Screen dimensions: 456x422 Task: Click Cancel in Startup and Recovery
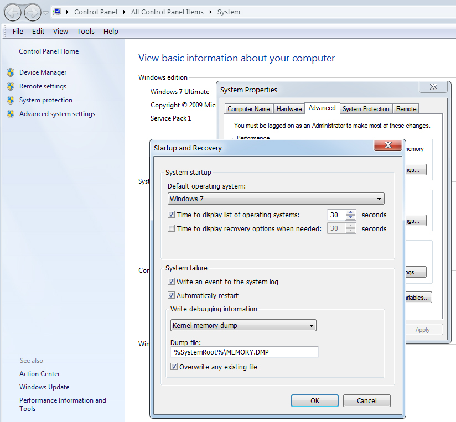(x=367, y=401)
